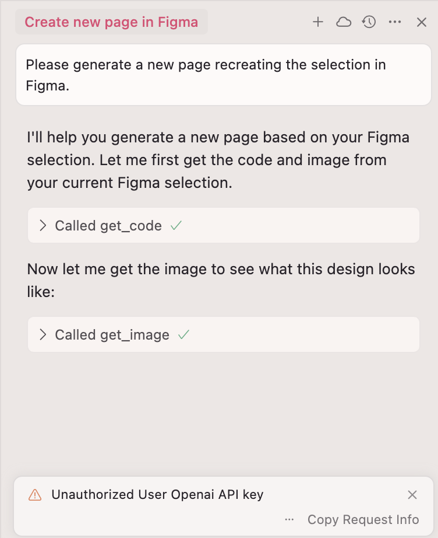
Task: Show chat history via clock icon
Action: pyautogui.click(x=369, y=22)
